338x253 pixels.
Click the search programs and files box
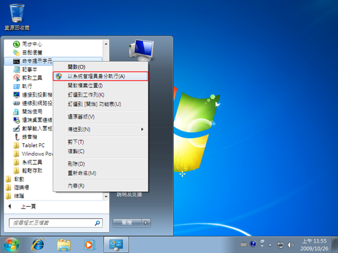point(56,223)
